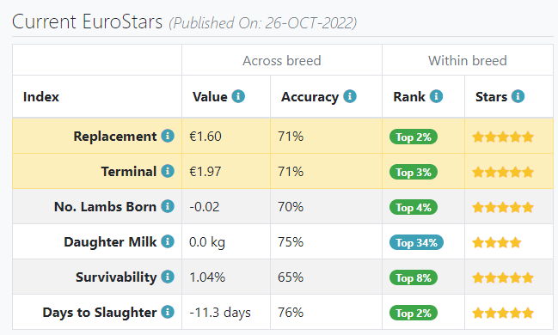Open the Survivability info icon
The image size is (558, 335).
click(x=168, y=277)
